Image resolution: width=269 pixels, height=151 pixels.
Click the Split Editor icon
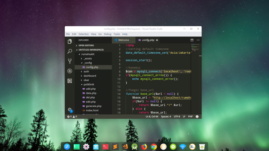point(192,40)
